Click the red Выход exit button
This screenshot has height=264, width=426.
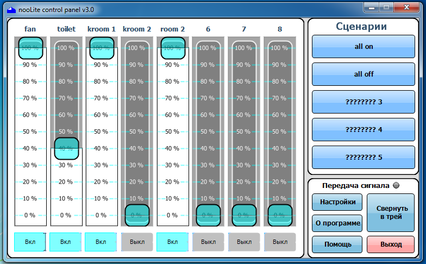(391, 244)
